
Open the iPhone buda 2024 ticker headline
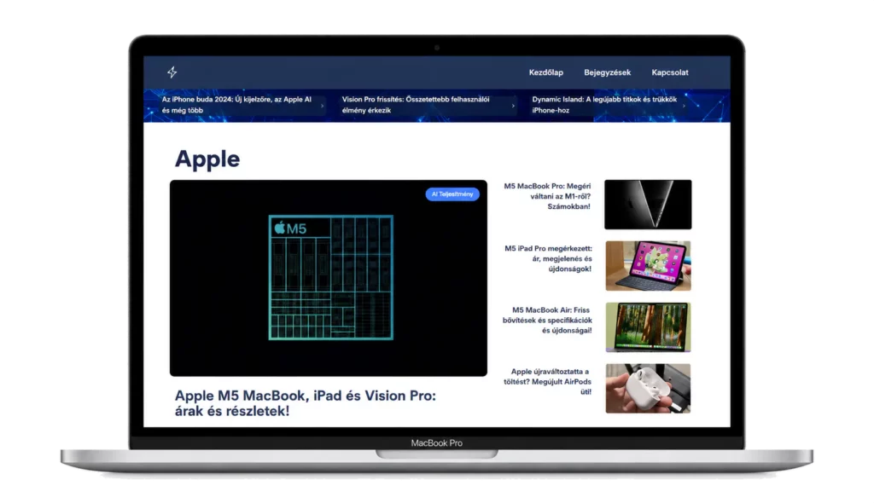[237, 105]
